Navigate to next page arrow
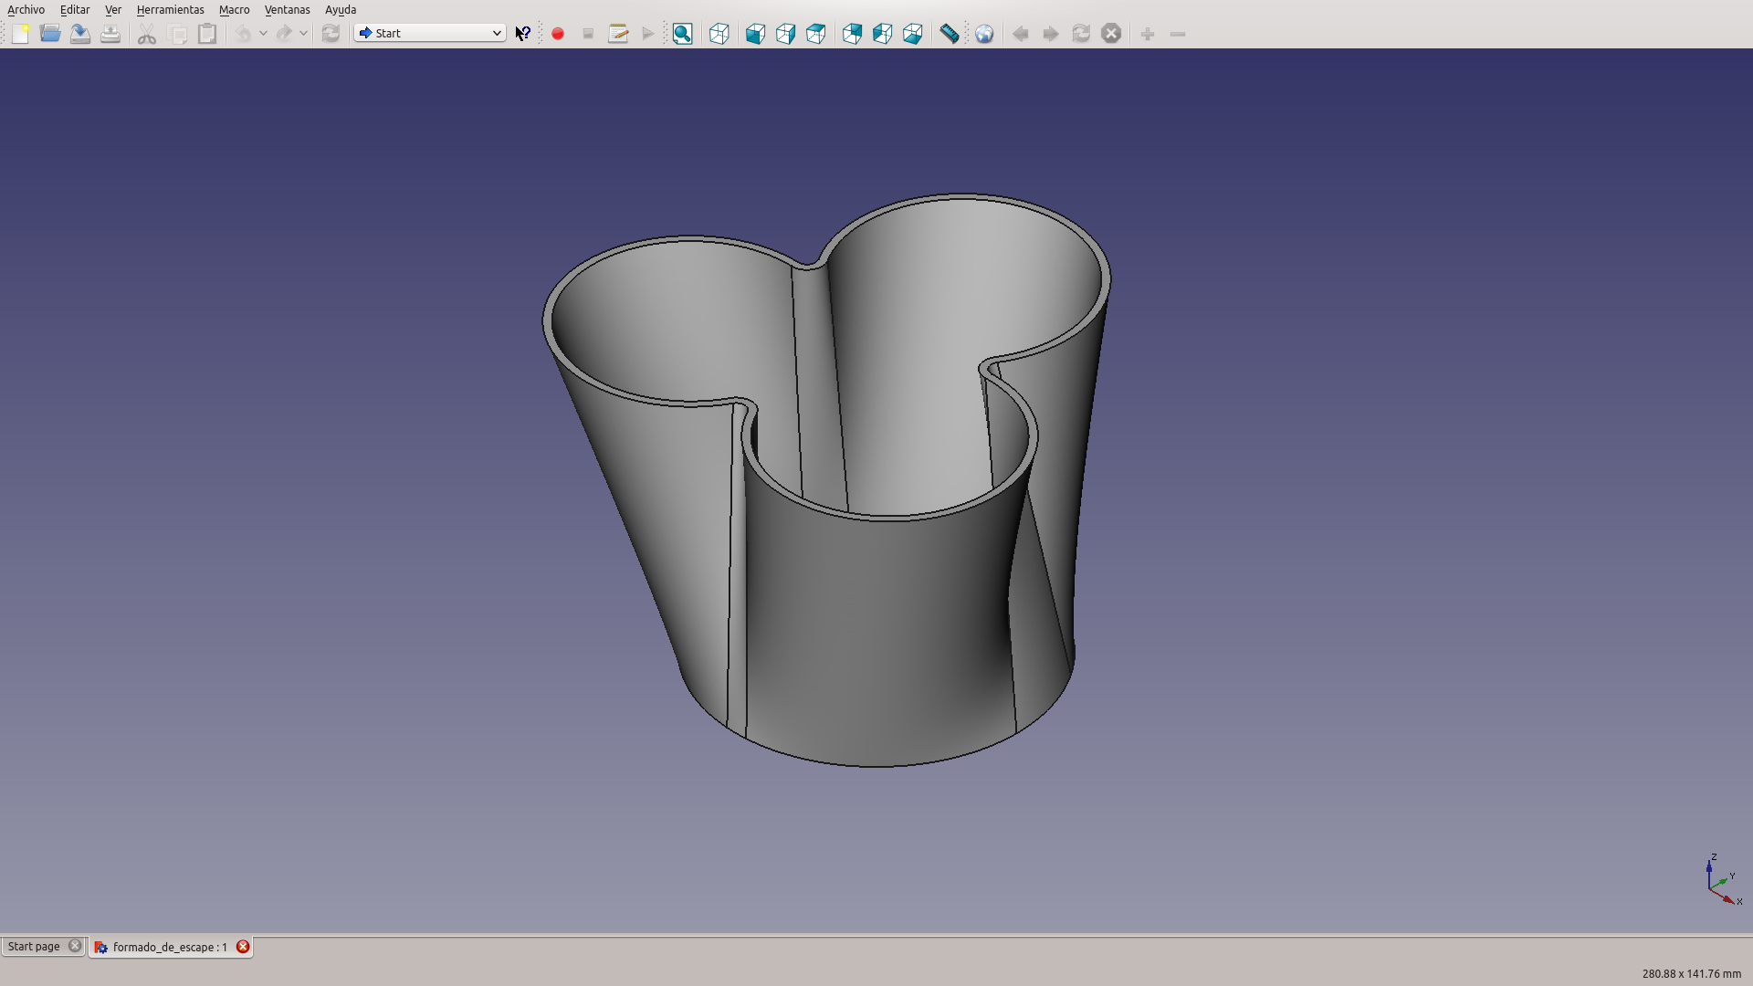Image resolution: width=1753 pixels, height=986 pixels. point(1051,34)
